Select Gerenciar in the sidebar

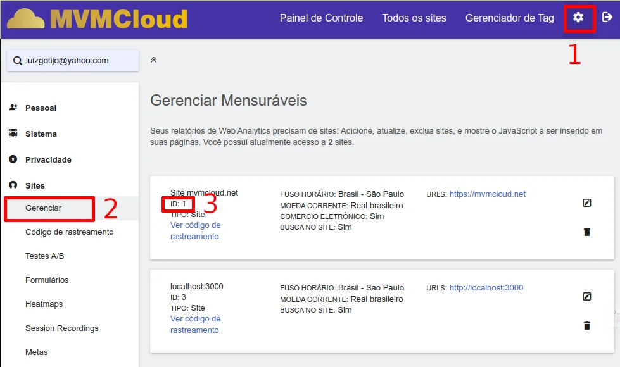point(44,208)
